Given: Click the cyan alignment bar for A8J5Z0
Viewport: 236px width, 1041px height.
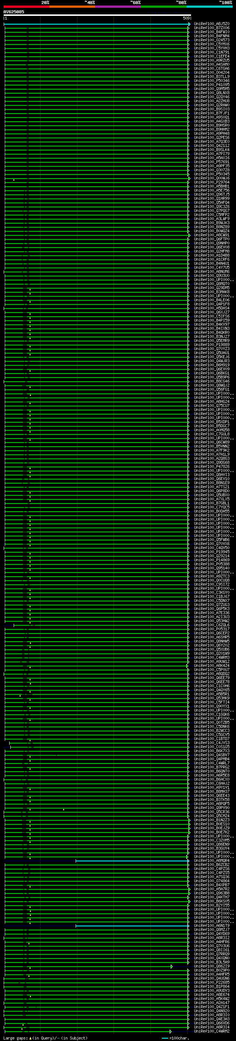Looking at the screenshot, I should click(97, 24).
